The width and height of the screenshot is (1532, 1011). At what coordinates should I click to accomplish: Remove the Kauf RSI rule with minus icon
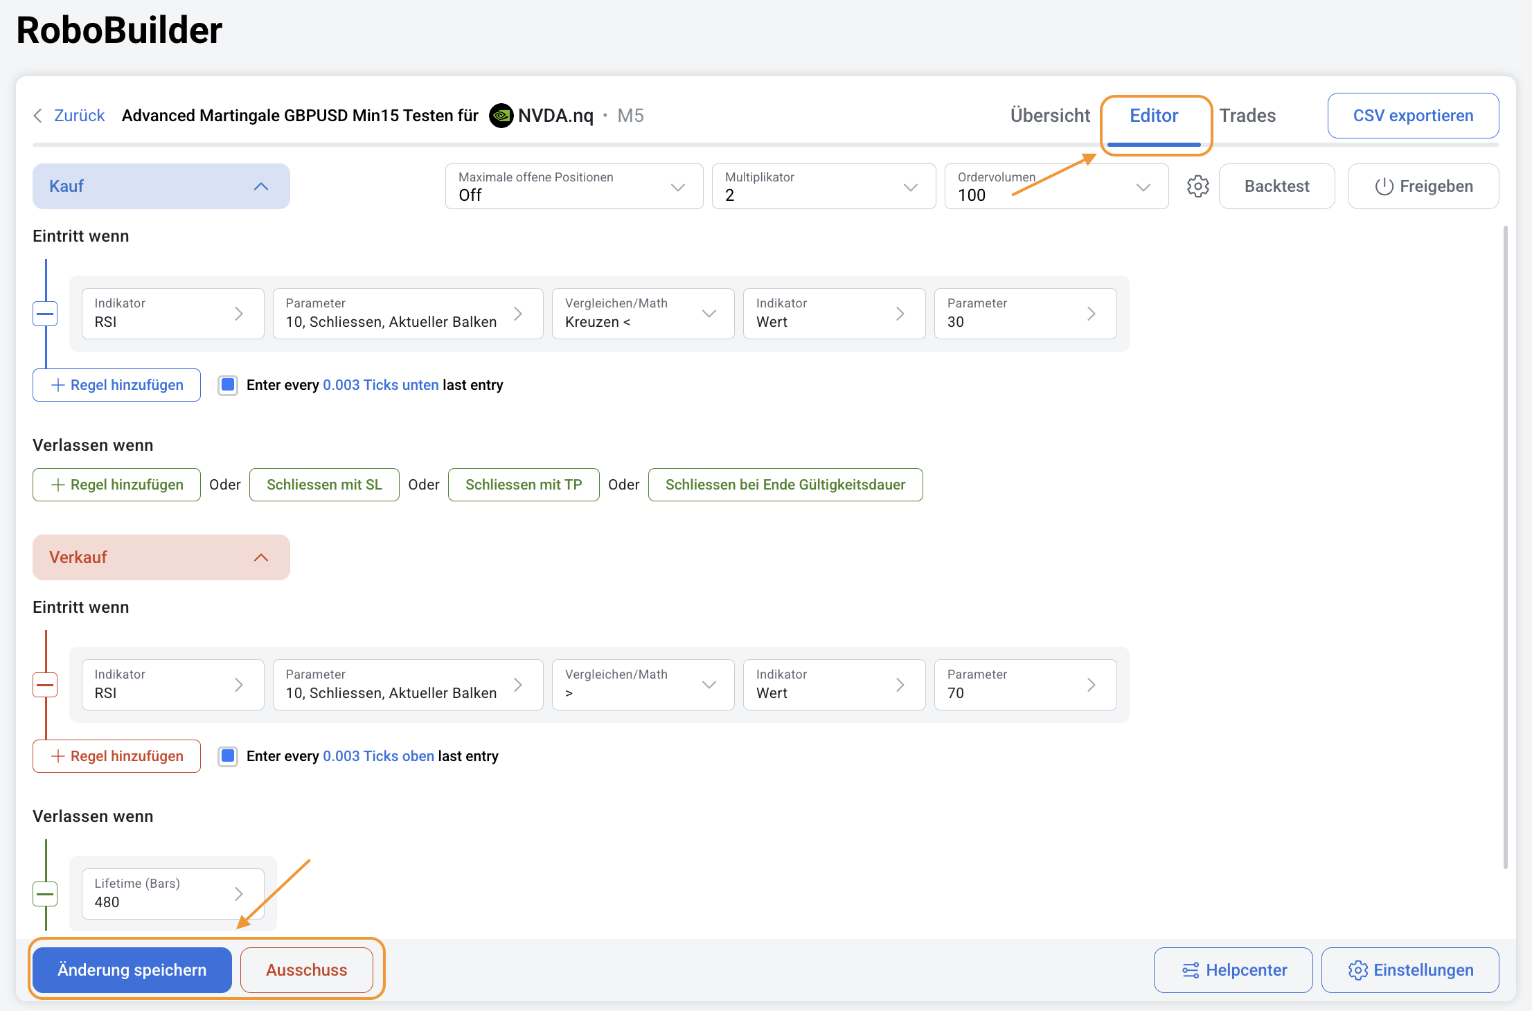coord(45,314)
